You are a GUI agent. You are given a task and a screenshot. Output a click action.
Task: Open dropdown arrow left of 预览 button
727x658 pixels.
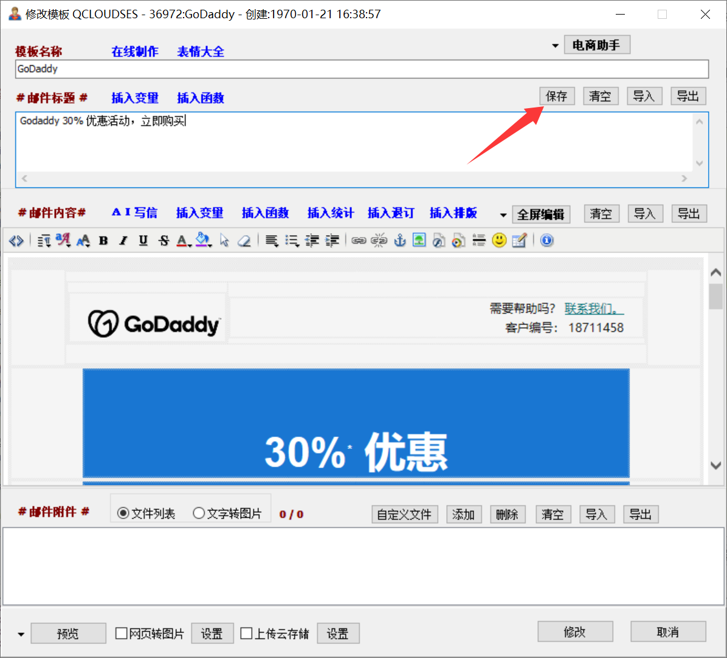point(21,634)
